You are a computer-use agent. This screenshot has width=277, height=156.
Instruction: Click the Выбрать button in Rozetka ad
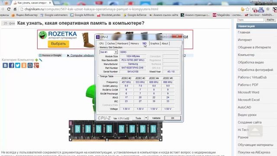(58, 44)
